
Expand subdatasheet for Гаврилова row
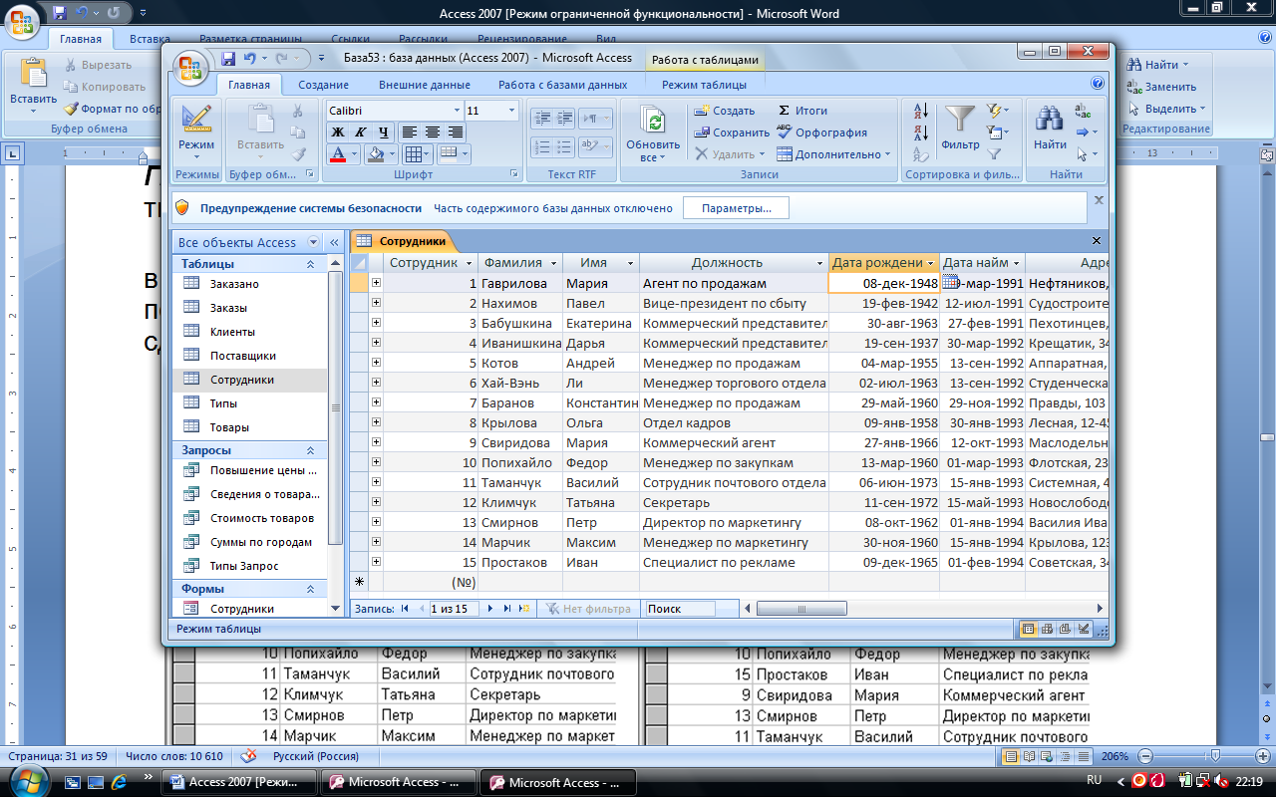pos(376,283)
